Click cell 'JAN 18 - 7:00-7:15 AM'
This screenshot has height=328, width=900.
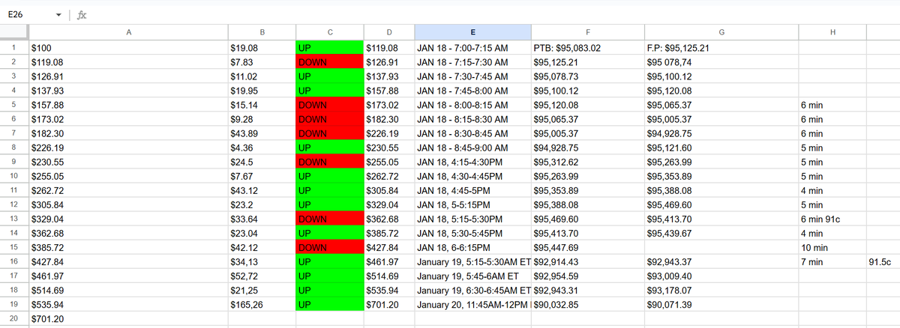point(472,48)
